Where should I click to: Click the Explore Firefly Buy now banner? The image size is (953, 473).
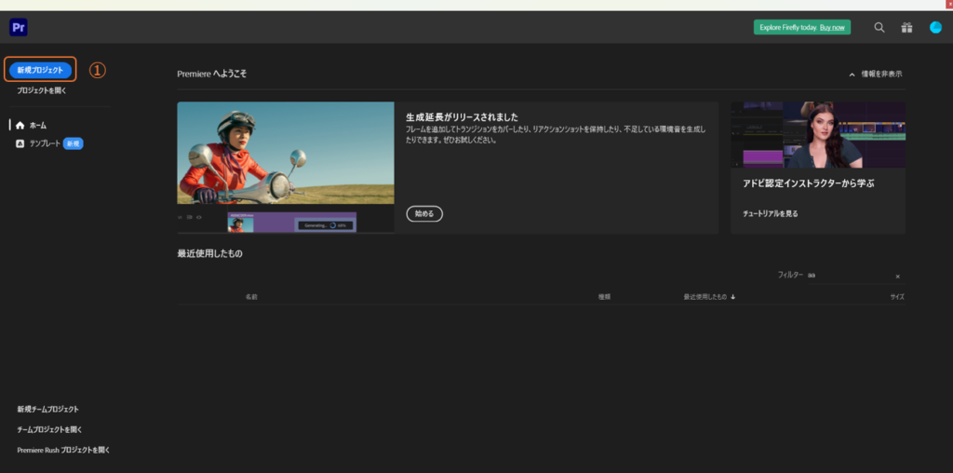click(x=801, y=28)
